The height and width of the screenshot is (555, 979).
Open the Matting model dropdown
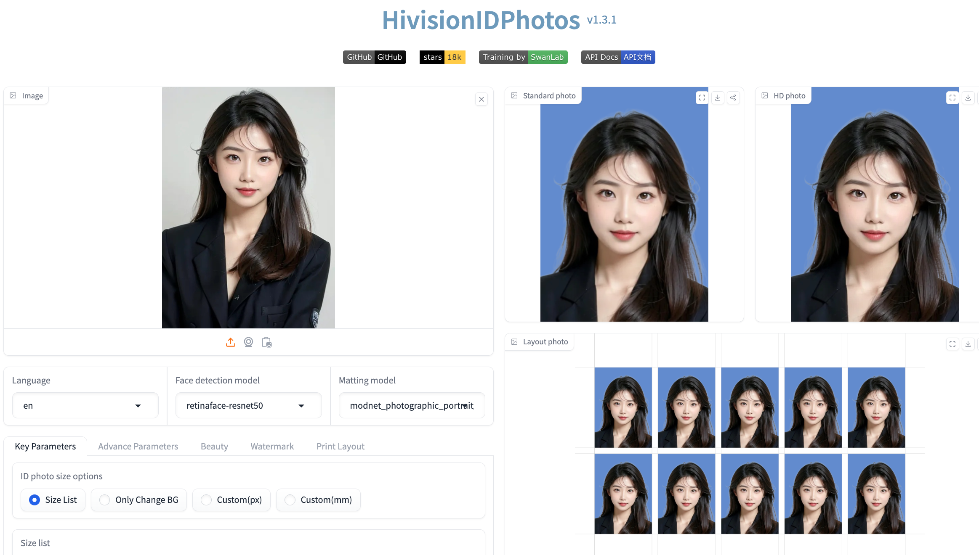[412, 405]
